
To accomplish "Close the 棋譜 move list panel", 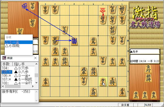I will tap(35, 58).
